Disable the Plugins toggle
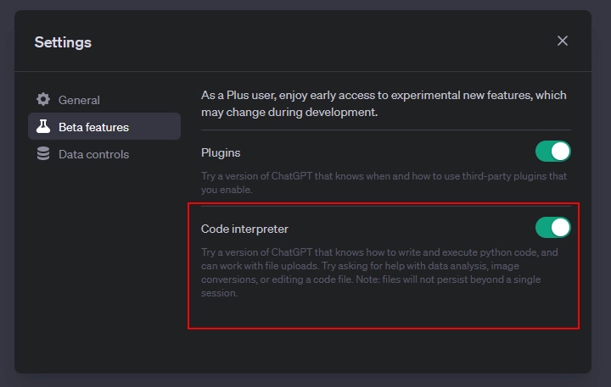 click(x=553, y=152)
